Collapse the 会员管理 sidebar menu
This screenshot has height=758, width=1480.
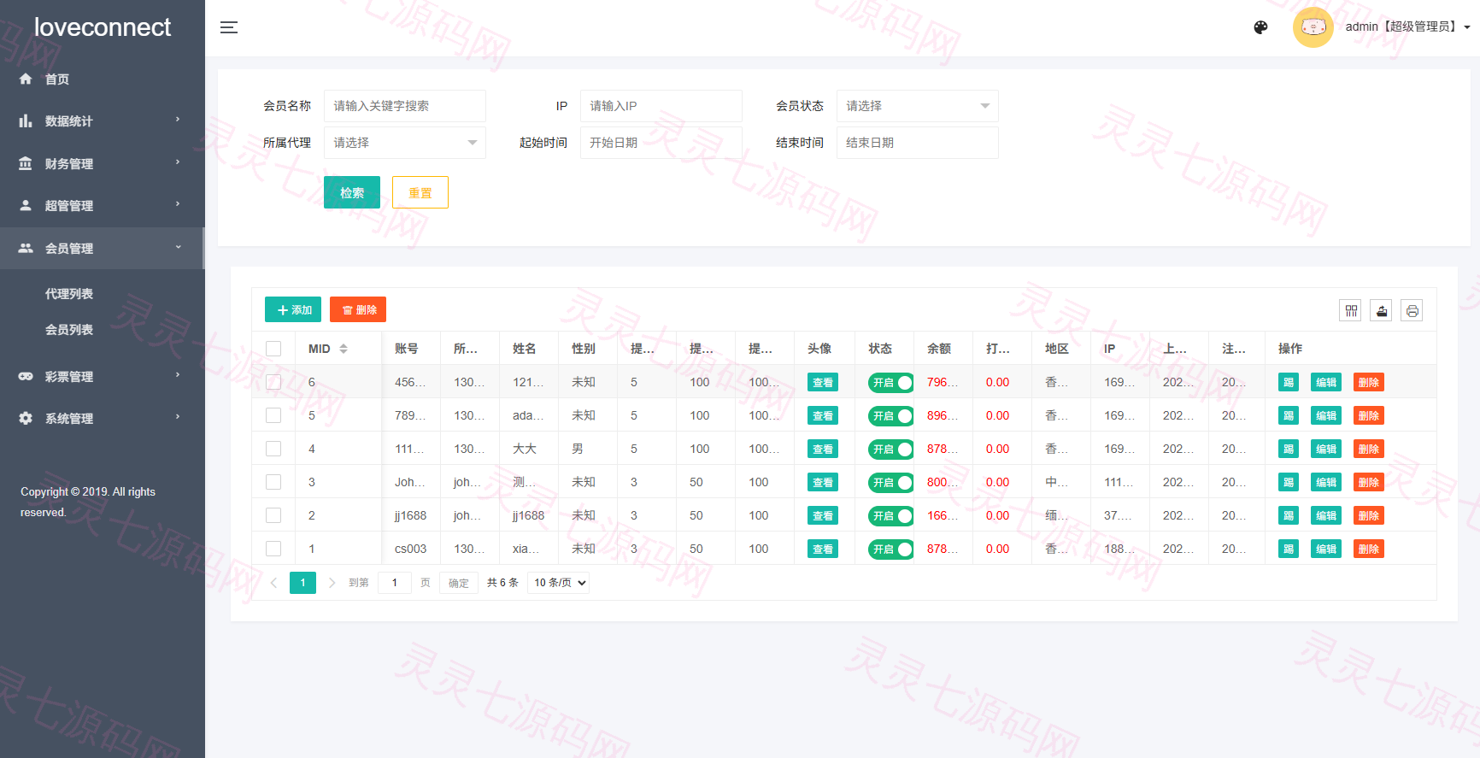click(x=103, y=248)
